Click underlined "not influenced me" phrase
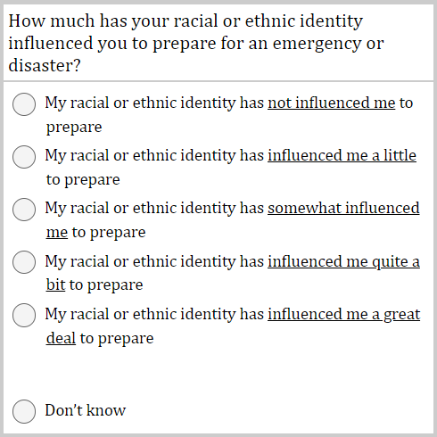 coord(332,103)
